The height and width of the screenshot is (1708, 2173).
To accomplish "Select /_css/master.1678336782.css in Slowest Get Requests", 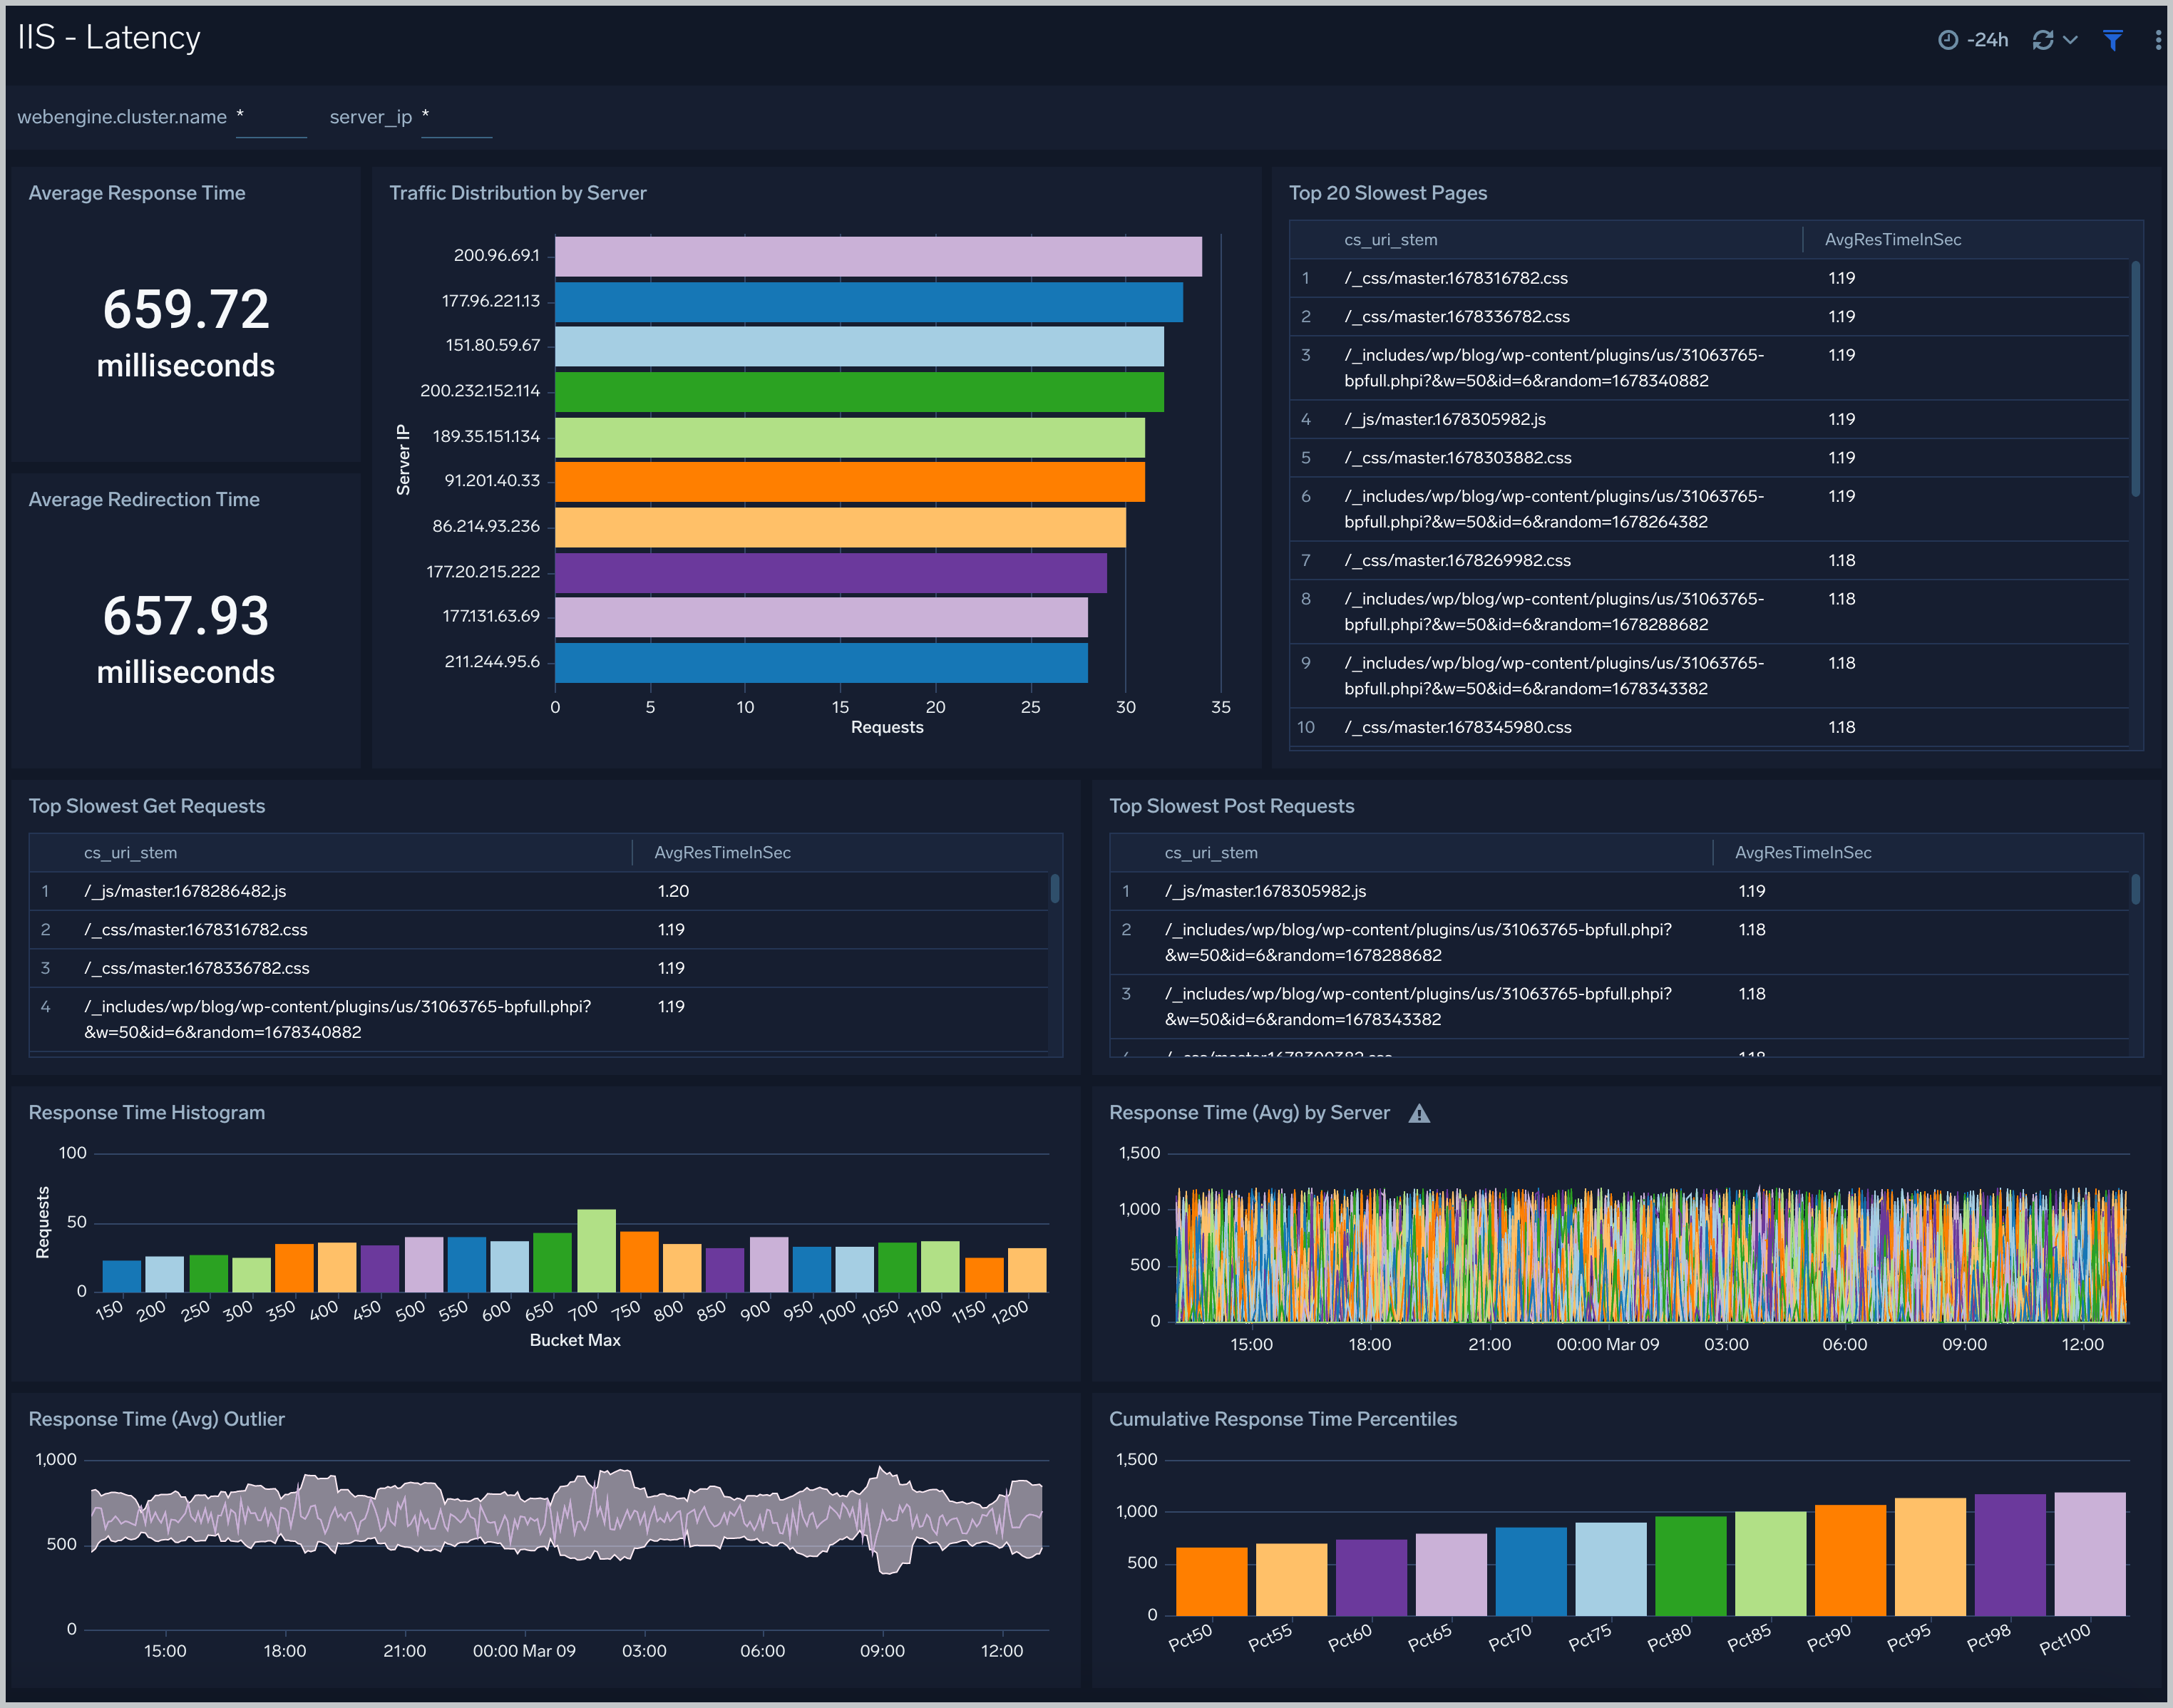I will point(539,969).
